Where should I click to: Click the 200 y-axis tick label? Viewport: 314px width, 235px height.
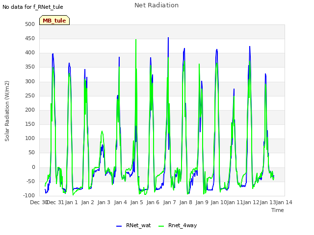[30, 110]
